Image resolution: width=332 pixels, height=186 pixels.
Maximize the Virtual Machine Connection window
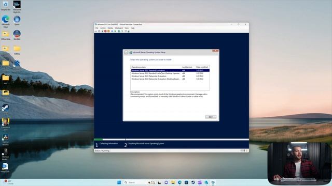(x=239, y=24)
